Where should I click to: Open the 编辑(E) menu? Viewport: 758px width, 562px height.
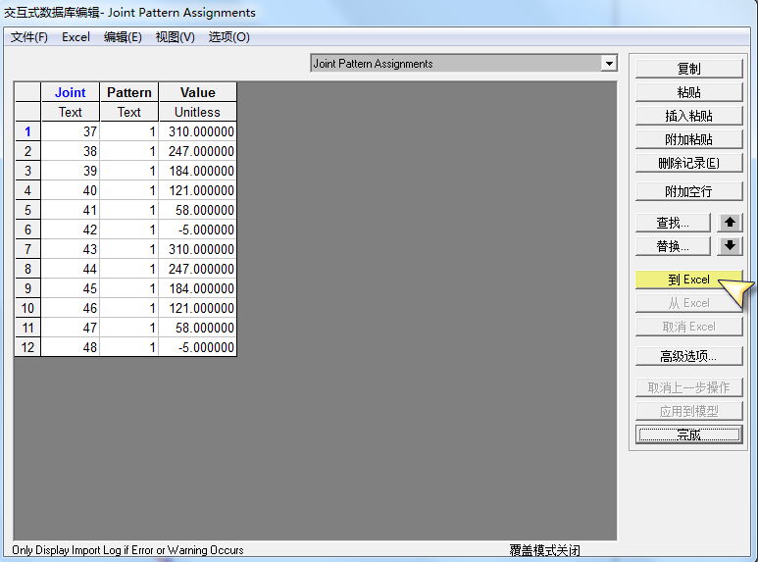point(123,37)
